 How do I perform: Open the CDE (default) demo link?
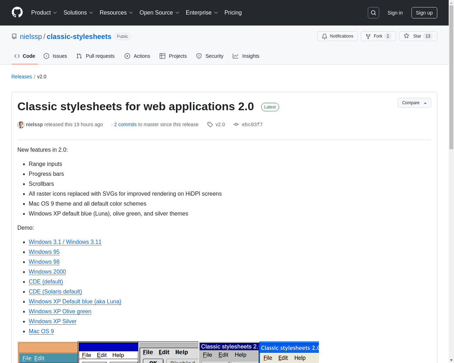pyautogui.click(x=46, y=281)
